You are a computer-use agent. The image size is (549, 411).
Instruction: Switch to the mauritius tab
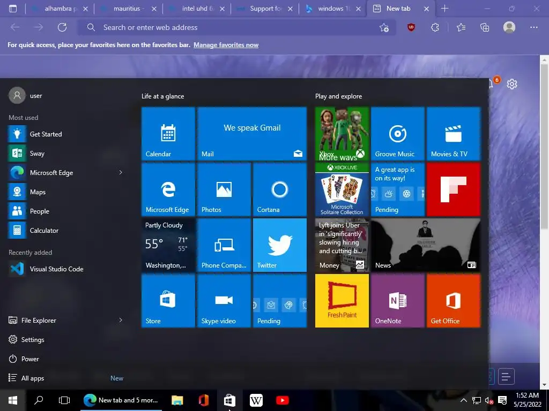(128, 9)
